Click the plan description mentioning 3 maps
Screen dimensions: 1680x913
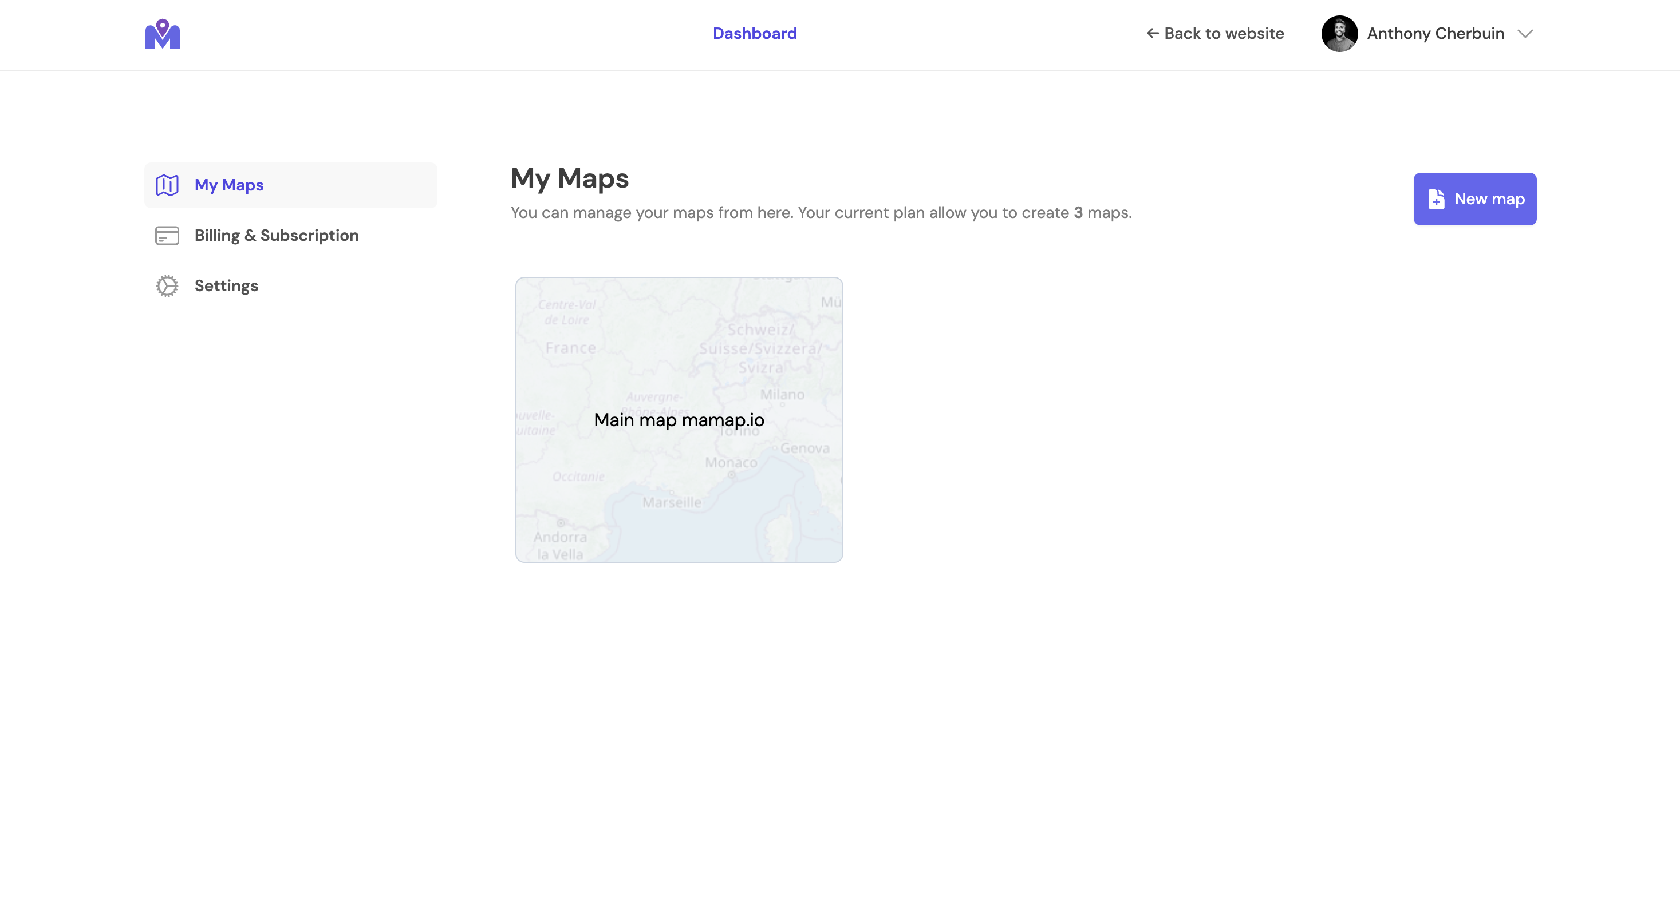tap(821, 212)
